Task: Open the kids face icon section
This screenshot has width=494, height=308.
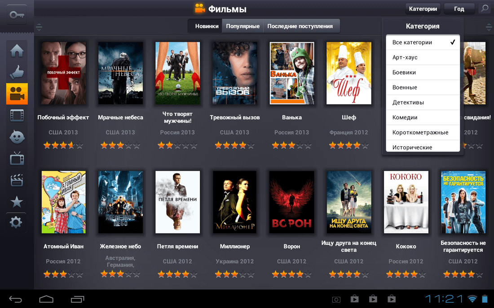Action: (17, 137)
